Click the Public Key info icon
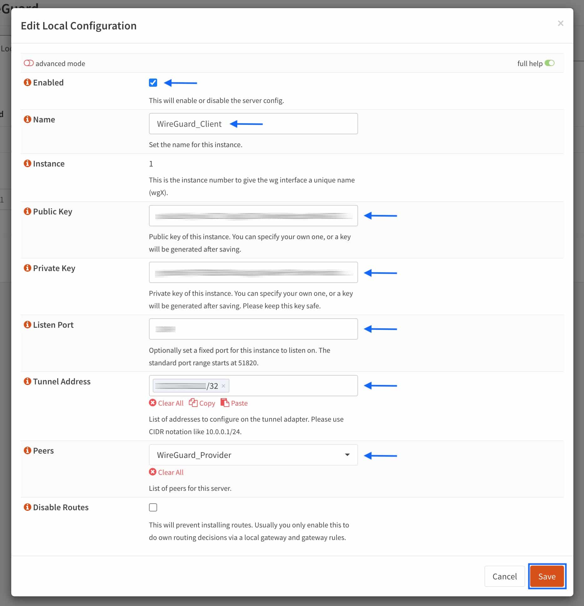This screenshot has height=606, width=584. [28, 211]
